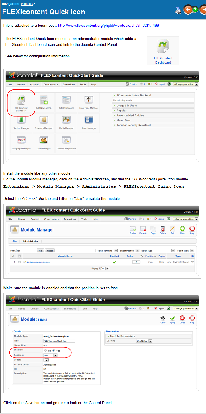Click the Reset filter button
The image size is (206, 414).
click(x=50, y=250)
